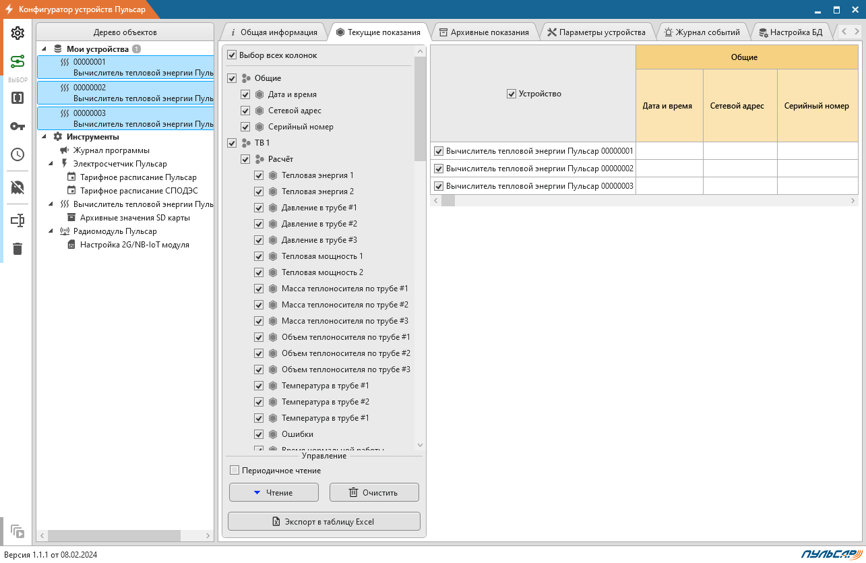Click the Очистить button

[x=374, y=492]
